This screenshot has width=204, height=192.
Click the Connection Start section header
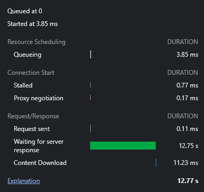(31, 73)
